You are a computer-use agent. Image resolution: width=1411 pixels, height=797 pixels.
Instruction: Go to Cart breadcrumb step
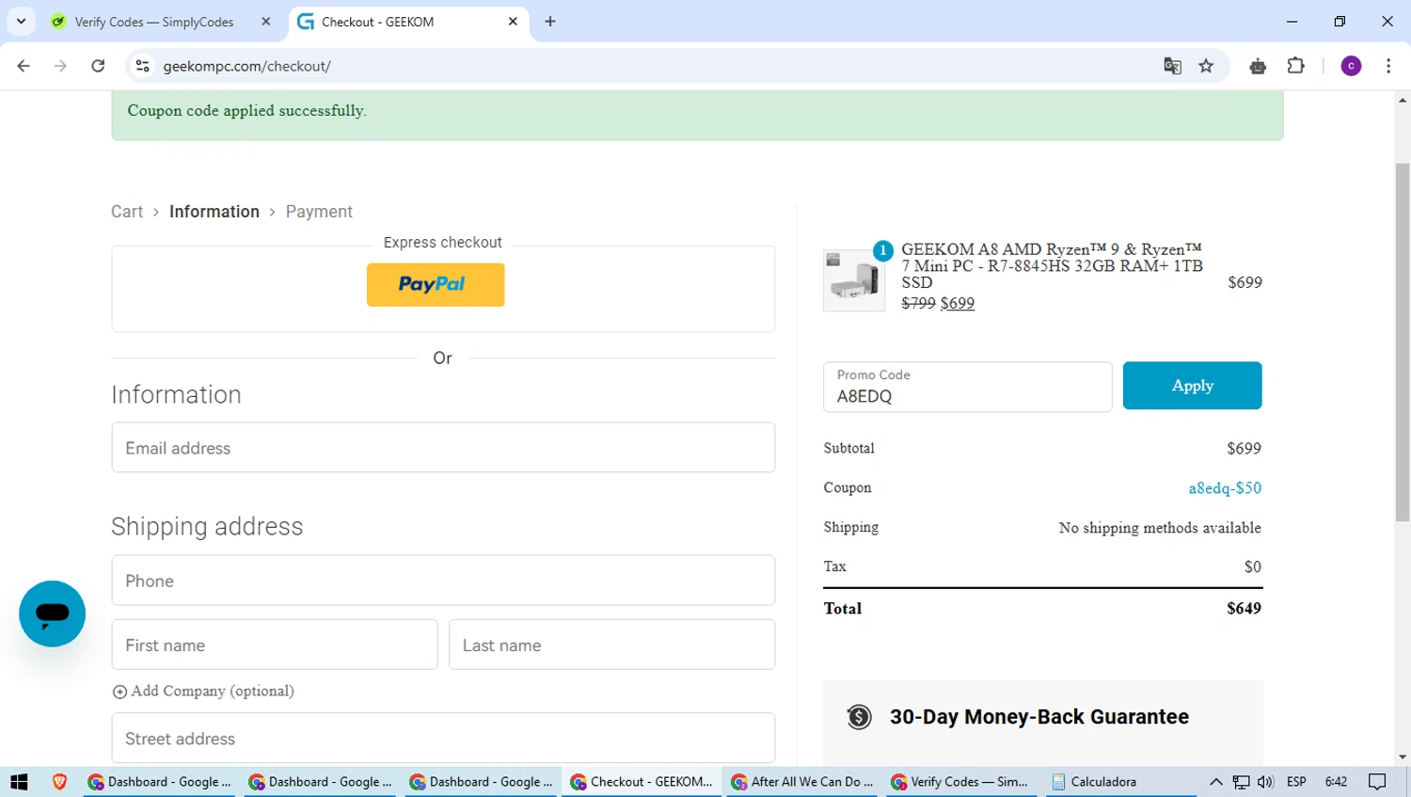pyautogui.click(x=127, y=212)
